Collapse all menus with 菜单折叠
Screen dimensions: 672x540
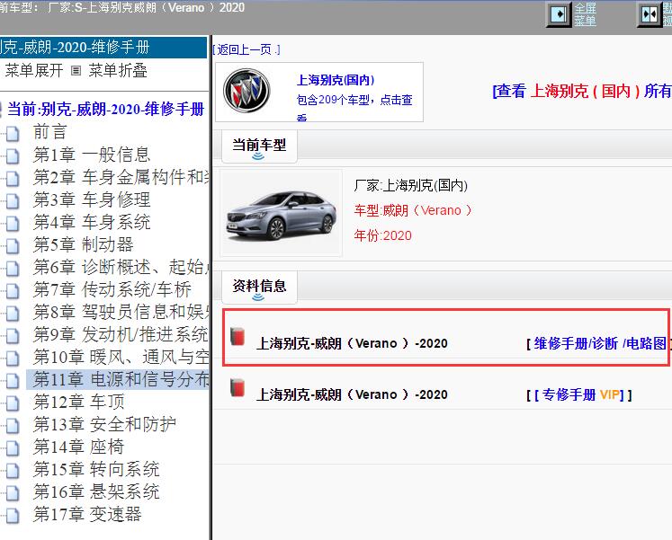[118, 70]
